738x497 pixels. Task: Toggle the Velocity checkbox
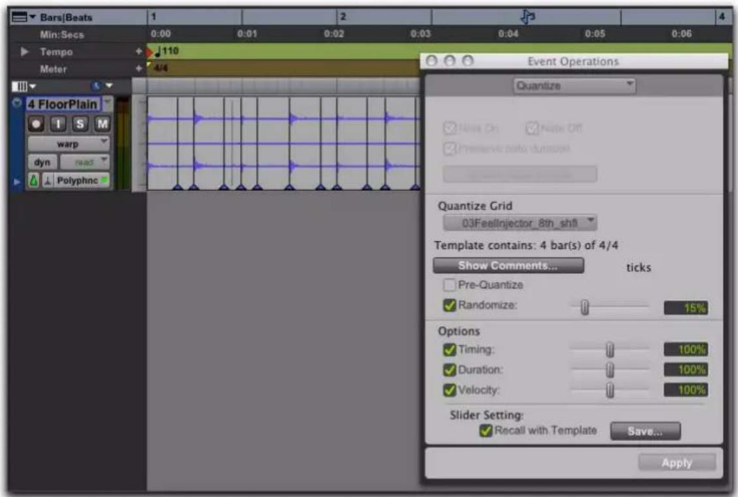click(450, 389)
